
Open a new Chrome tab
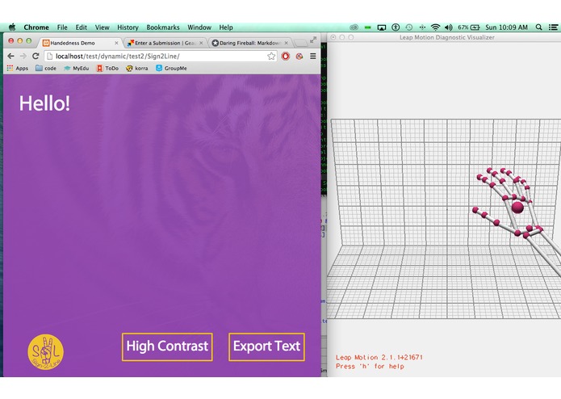pyautogui.click(x=301, y=44)
